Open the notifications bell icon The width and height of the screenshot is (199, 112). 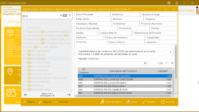pos(177,3)
